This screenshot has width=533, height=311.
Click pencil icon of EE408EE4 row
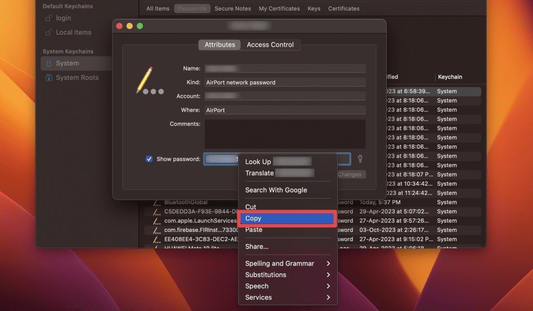tap(156, 239)
